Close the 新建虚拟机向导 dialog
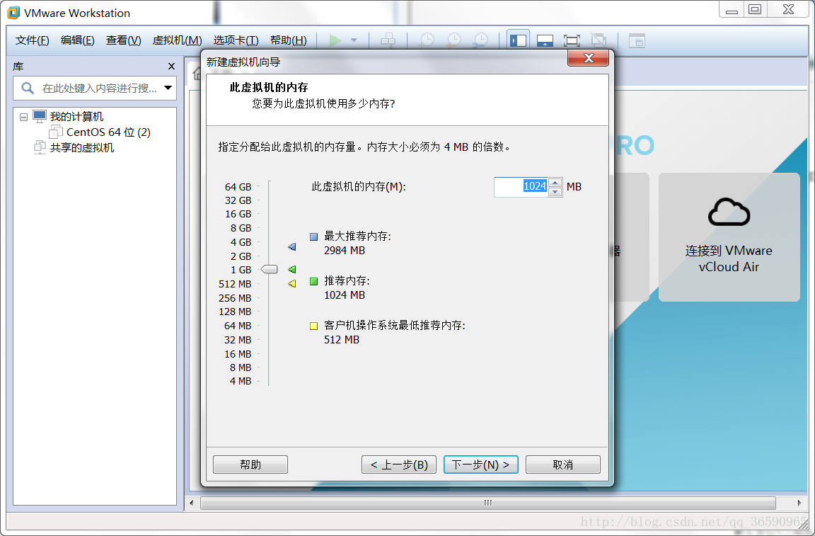Viewport: 815px width, 536px height. 589,58
